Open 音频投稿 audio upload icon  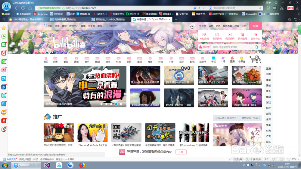(217, 36)
